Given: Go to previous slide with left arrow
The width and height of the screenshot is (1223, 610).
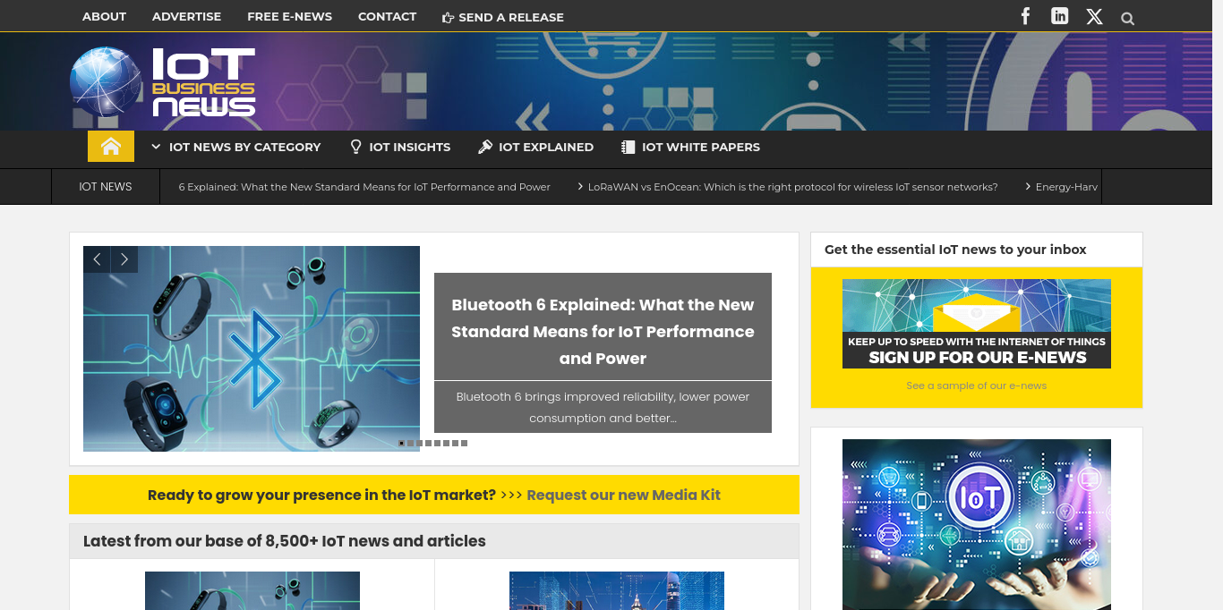Looking at the screenshot, I should point(97,259).
